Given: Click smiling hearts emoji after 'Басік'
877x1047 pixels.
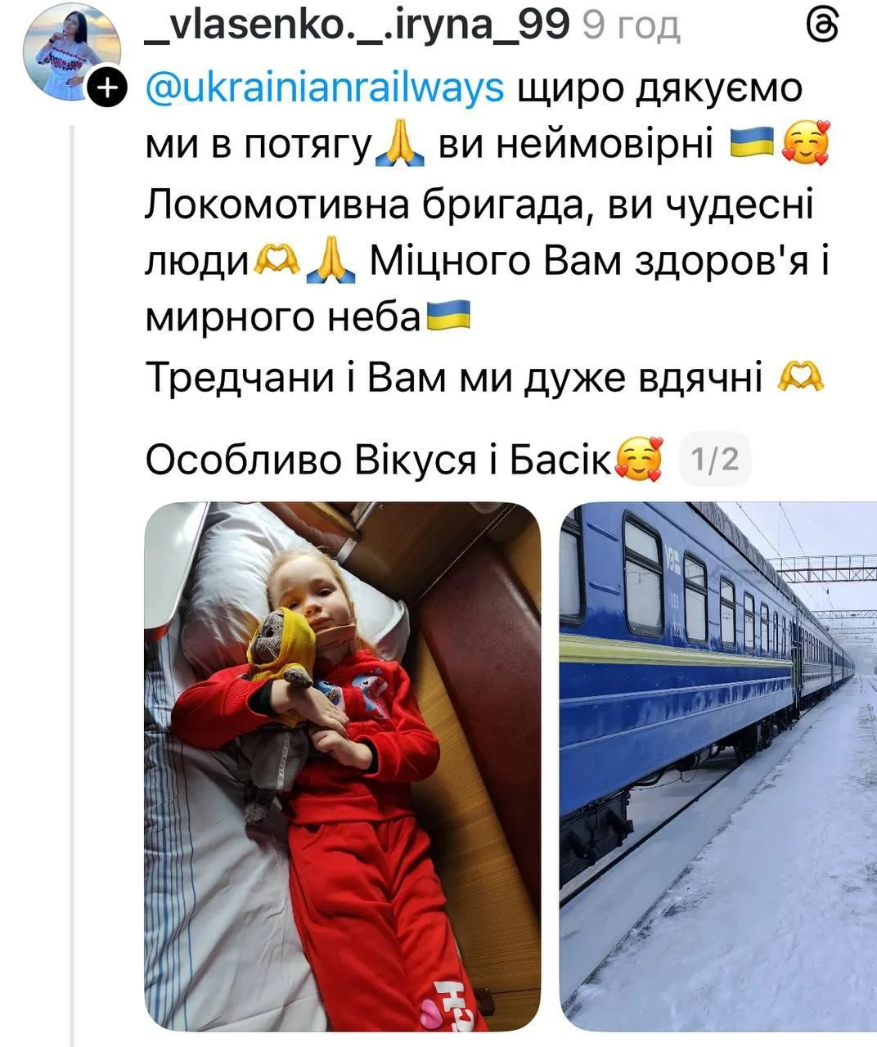Looking at the screenshot, I should pyautogui.click(x=639, y=458).
